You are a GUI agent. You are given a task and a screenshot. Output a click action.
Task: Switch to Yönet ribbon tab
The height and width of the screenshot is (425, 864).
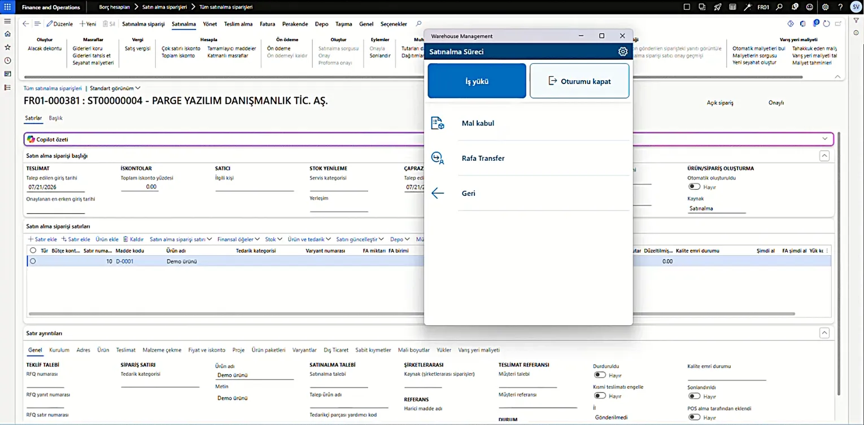[x=210, y=24]
